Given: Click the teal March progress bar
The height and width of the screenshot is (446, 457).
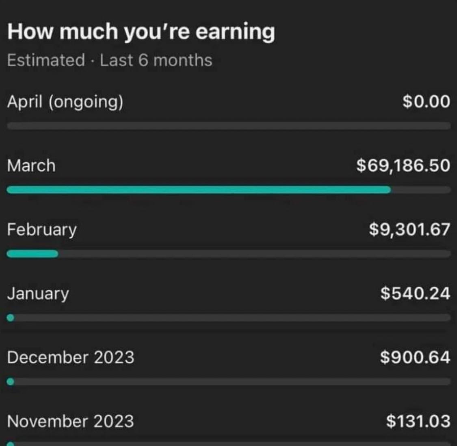Looking at the screenshot, I should pos(199,190).
